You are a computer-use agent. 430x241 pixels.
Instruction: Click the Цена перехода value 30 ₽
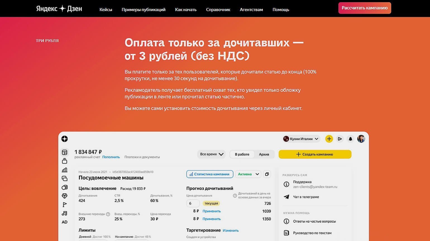click(x=154, y=219)
